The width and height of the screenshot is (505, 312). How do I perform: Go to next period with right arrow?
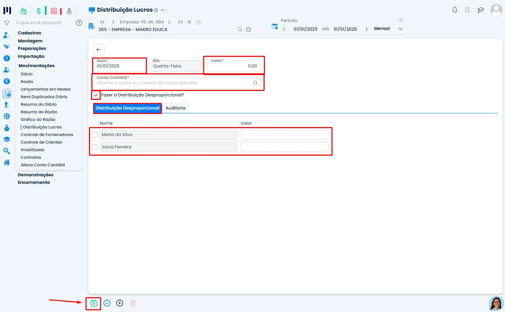point(366,29)
